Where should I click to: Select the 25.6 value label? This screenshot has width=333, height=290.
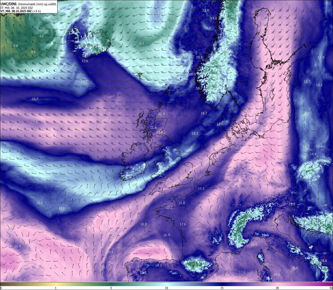294,268
